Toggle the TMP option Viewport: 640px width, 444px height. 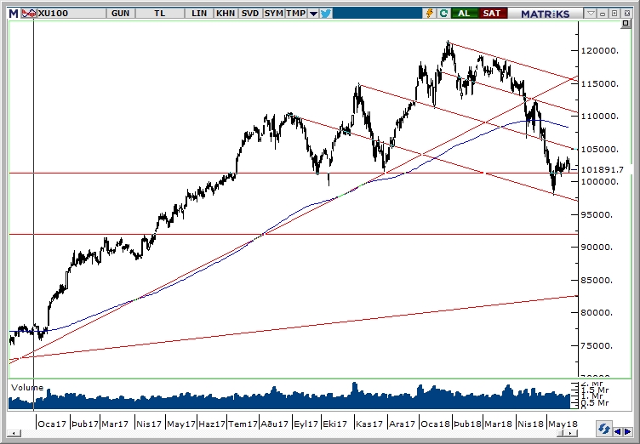tap(296, 14)
